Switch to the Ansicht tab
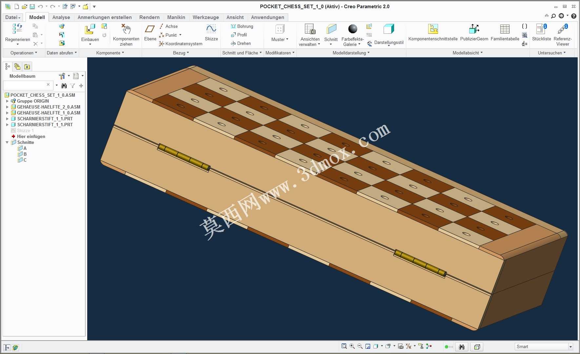 point(235,17)
